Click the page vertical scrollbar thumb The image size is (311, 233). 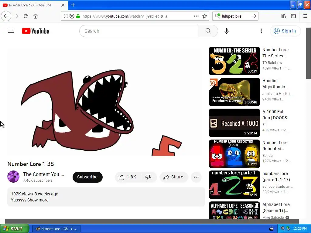(308, 53)
